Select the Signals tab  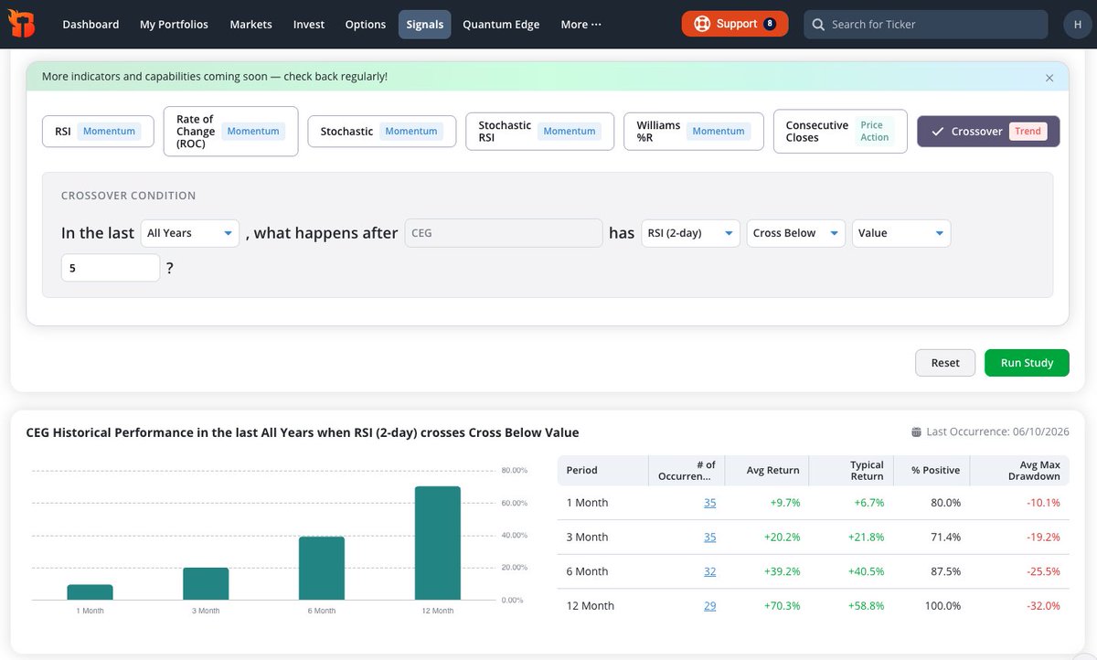coord(425,25)
